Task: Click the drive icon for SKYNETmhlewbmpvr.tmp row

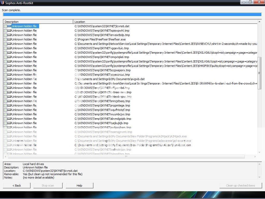Action: click(9, 96)
